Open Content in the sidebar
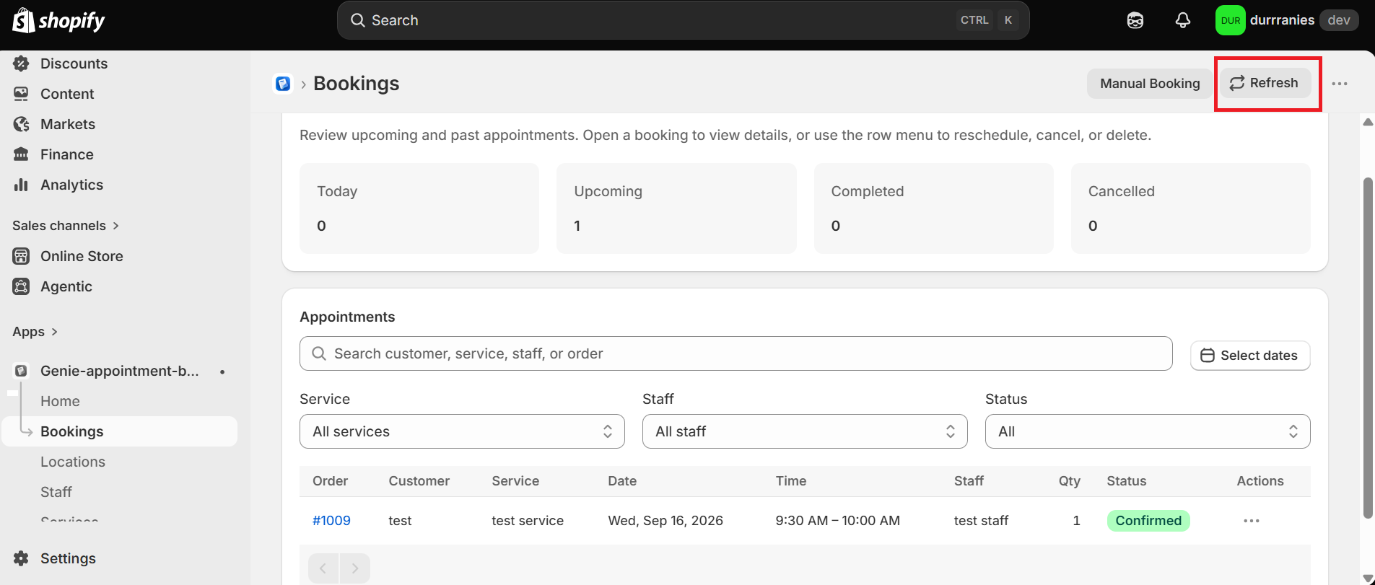The width and height of the screenshot is (1375, 585). click(67, 94)
